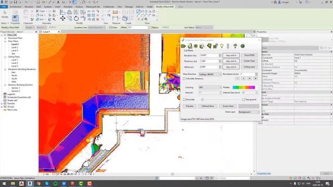
Task: Collapse the Floor Plans tree node
Action: [x=5, y=41]
